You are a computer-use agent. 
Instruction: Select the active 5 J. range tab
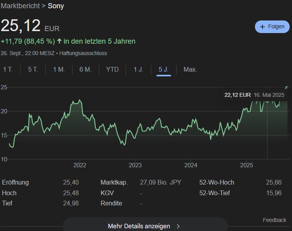pyautogui.click(x=164, y=70)
